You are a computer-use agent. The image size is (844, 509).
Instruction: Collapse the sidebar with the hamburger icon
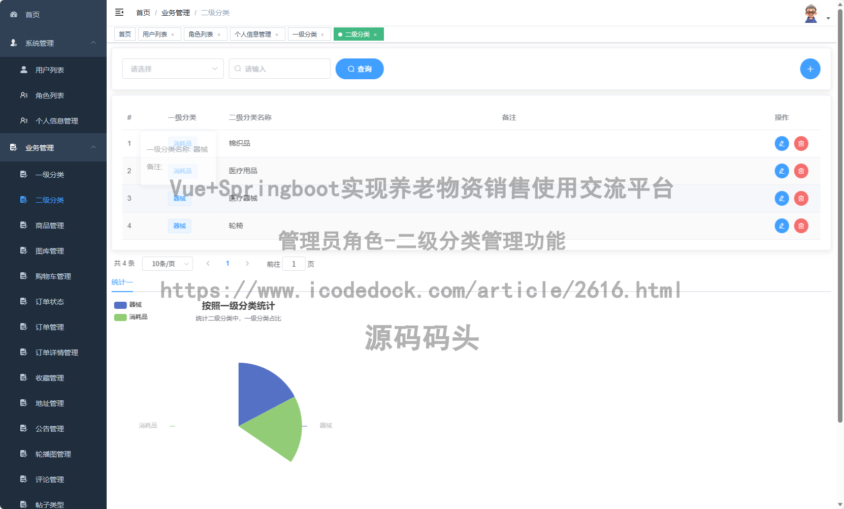(119, 12)
